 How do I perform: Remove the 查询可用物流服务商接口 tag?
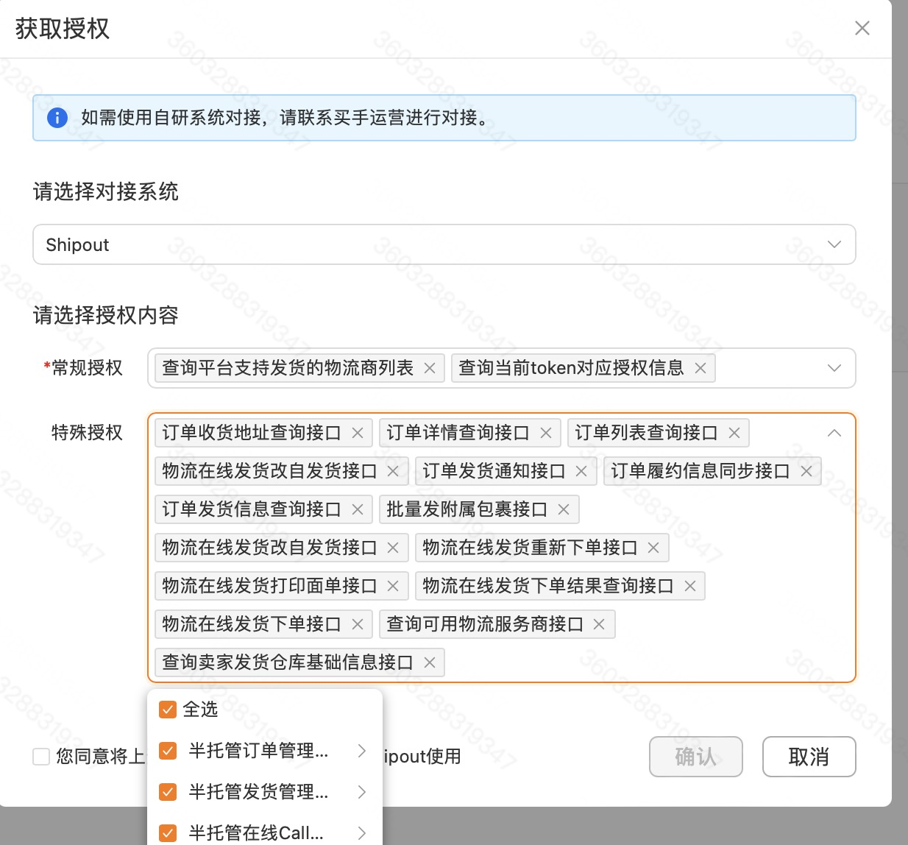[599, 624]
